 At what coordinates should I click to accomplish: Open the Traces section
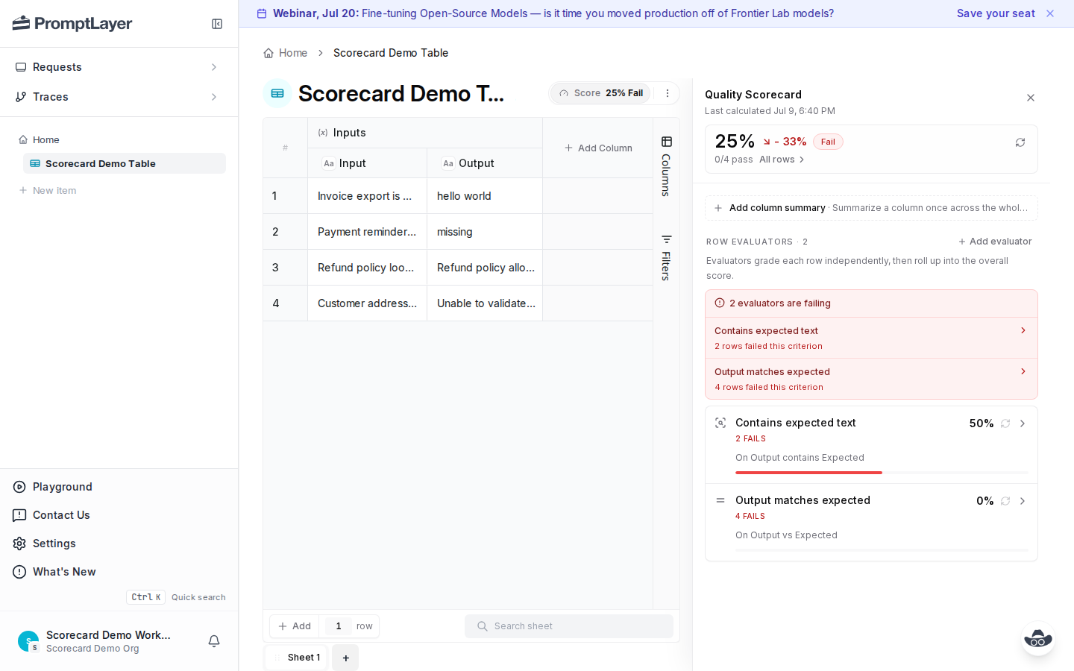click(119, 97)
